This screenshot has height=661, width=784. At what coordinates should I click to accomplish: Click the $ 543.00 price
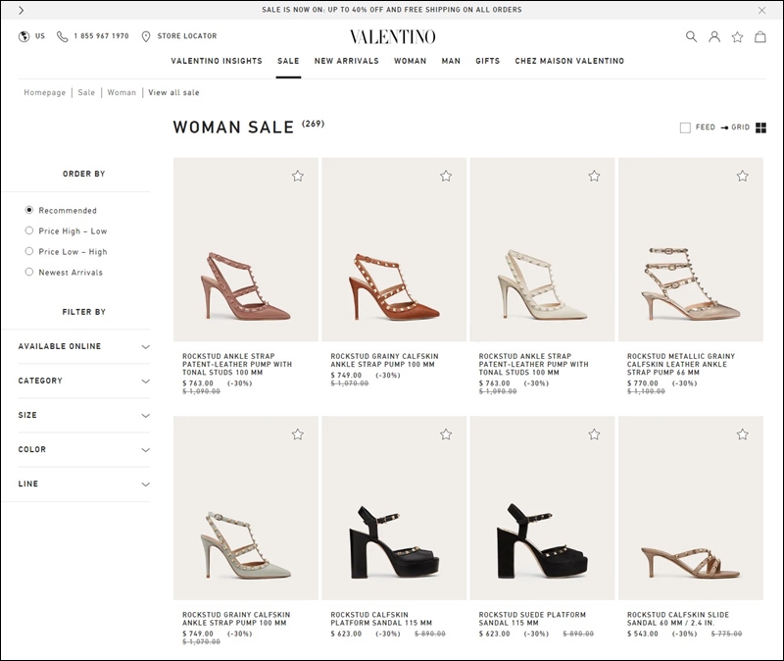(x=643, y=634)
